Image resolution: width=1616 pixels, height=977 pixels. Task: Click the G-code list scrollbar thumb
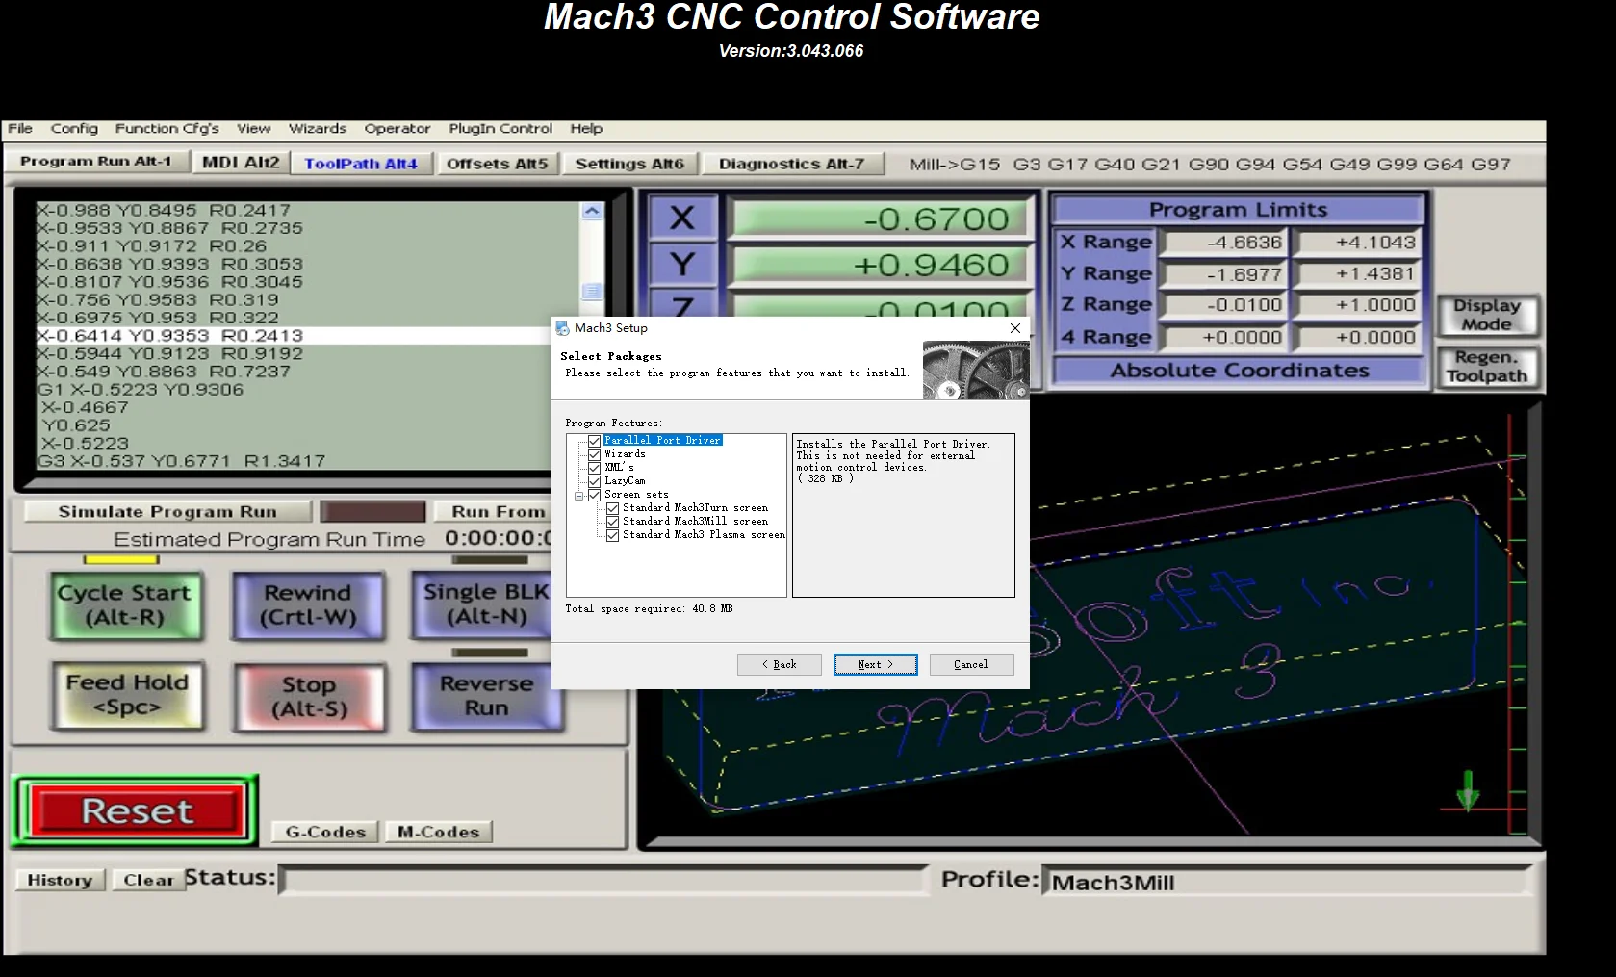click(x=592, y=292)
